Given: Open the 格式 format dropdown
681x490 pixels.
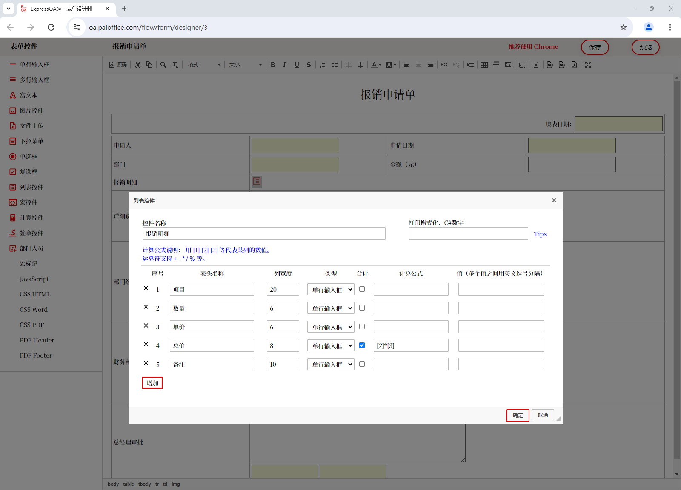Looking at the screenshot, I should point(204,65).
